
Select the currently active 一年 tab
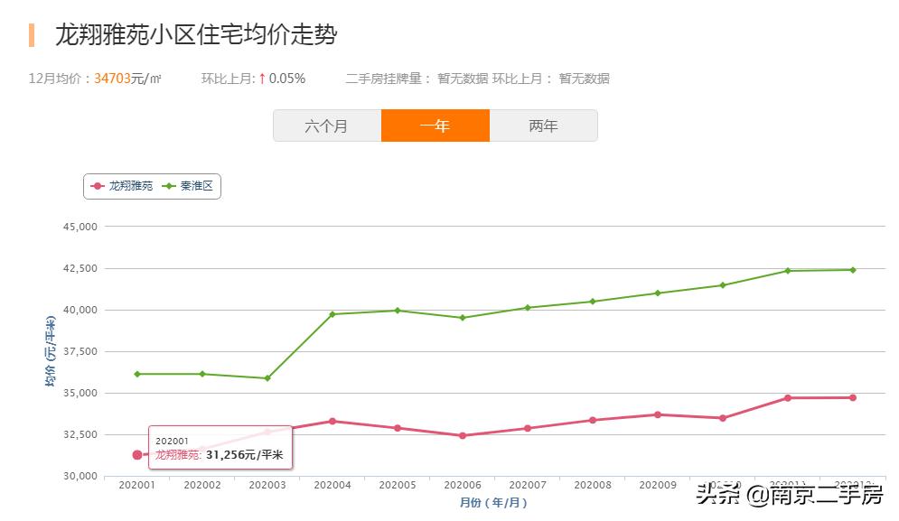[x=435, y=126]
